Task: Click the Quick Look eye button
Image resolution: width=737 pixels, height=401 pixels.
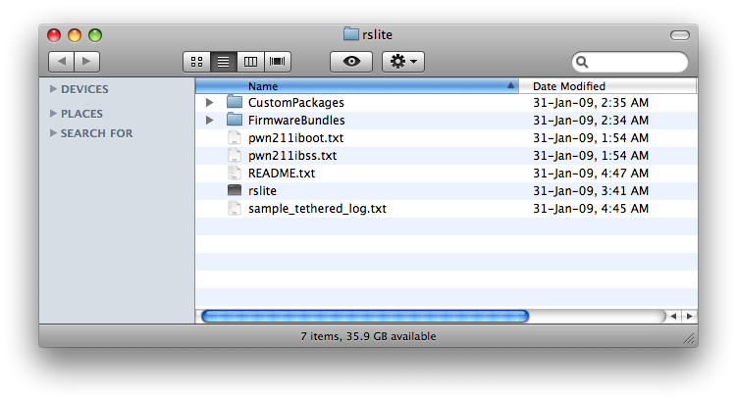Action: click(x=351, y=62)
